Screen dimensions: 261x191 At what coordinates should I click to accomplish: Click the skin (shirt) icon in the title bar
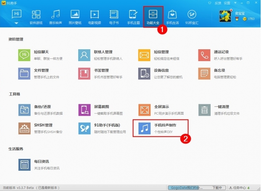[209, 3]
